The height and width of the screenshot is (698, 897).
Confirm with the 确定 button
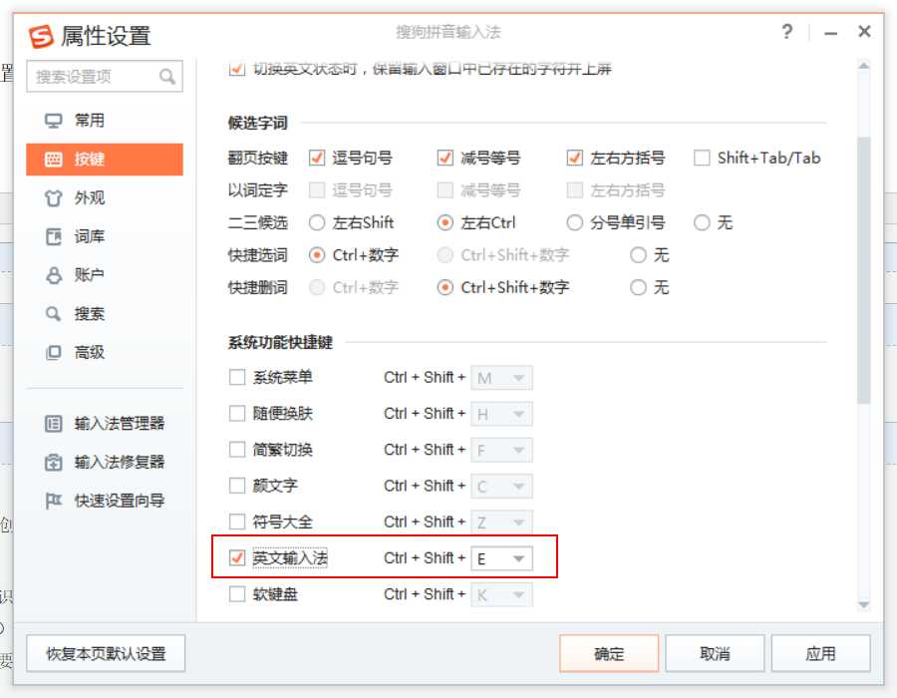[609, 653]
